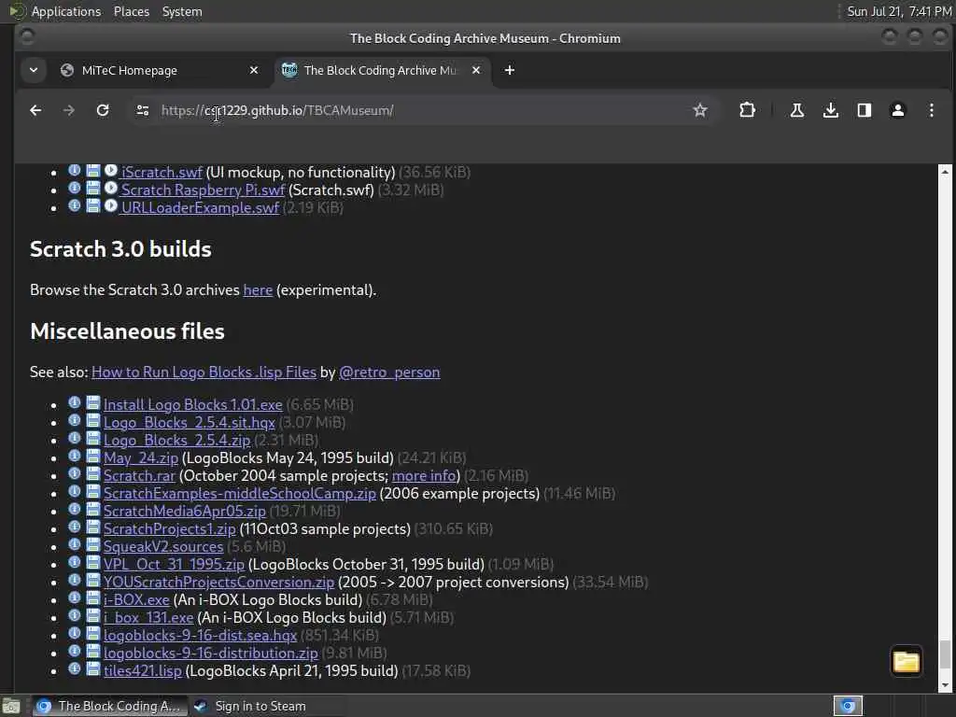Click the scrollbar down arrow

pyautogui.click(x=945, y=686)
